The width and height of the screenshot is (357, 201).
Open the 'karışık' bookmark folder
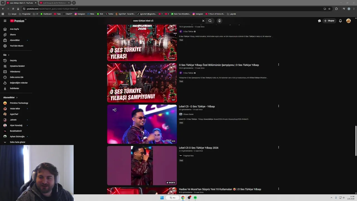click(12, 14)
